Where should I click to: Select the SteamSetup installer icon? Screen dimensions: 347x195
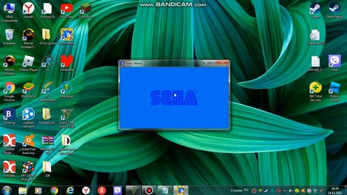click(335, 10)
